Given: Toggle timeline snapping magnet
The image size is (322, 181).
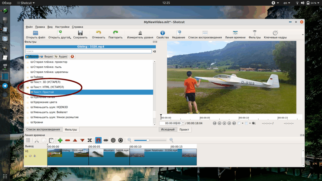Looking at the screenshot, I should pyautogui.click(x=98, y=140).
